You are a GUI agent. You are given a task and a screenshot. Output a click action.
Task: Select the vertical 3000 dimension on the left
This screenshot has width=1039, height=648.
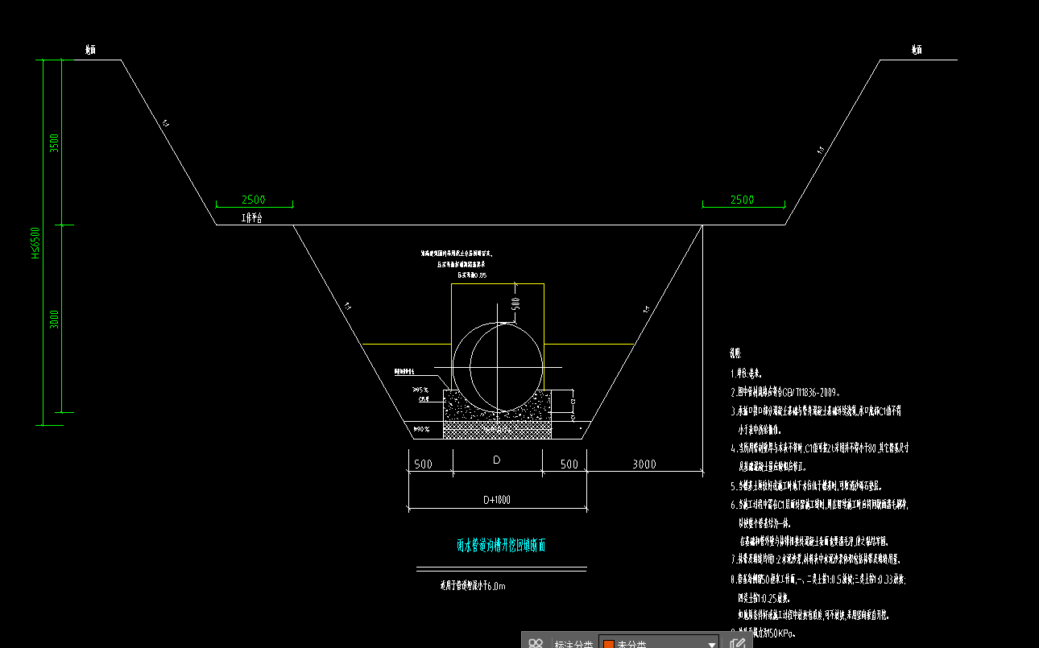(54, 319)
